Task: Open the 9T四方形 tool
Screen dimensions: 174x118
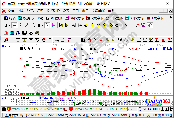Action: click(x=133, y=18)
